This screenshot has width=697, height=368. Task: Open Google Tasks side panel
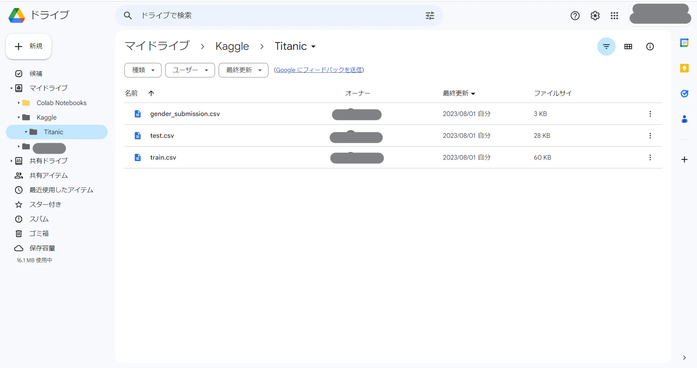[x=684, y=94]
